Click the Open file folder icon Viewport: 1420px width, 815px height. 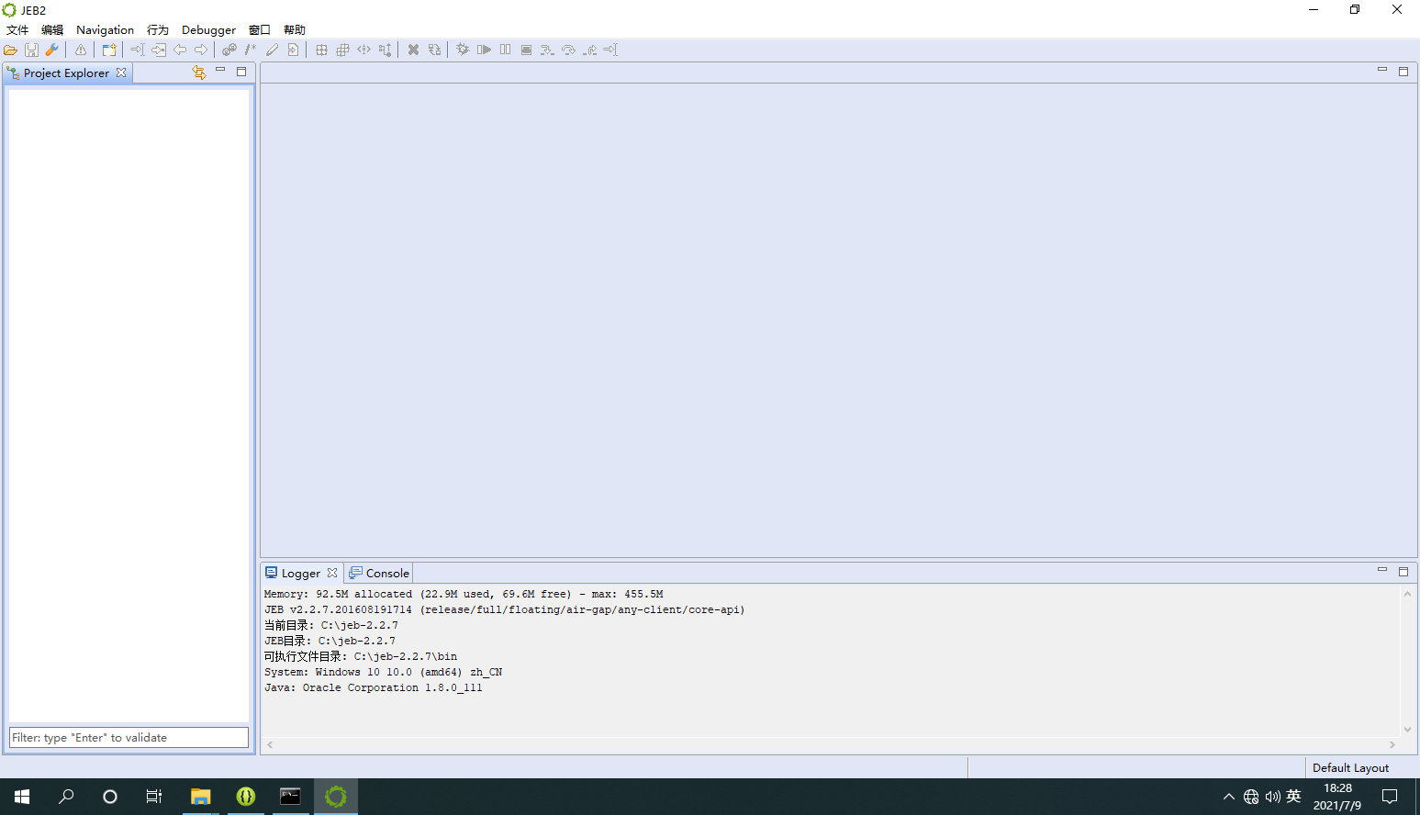tap(11, 50)
